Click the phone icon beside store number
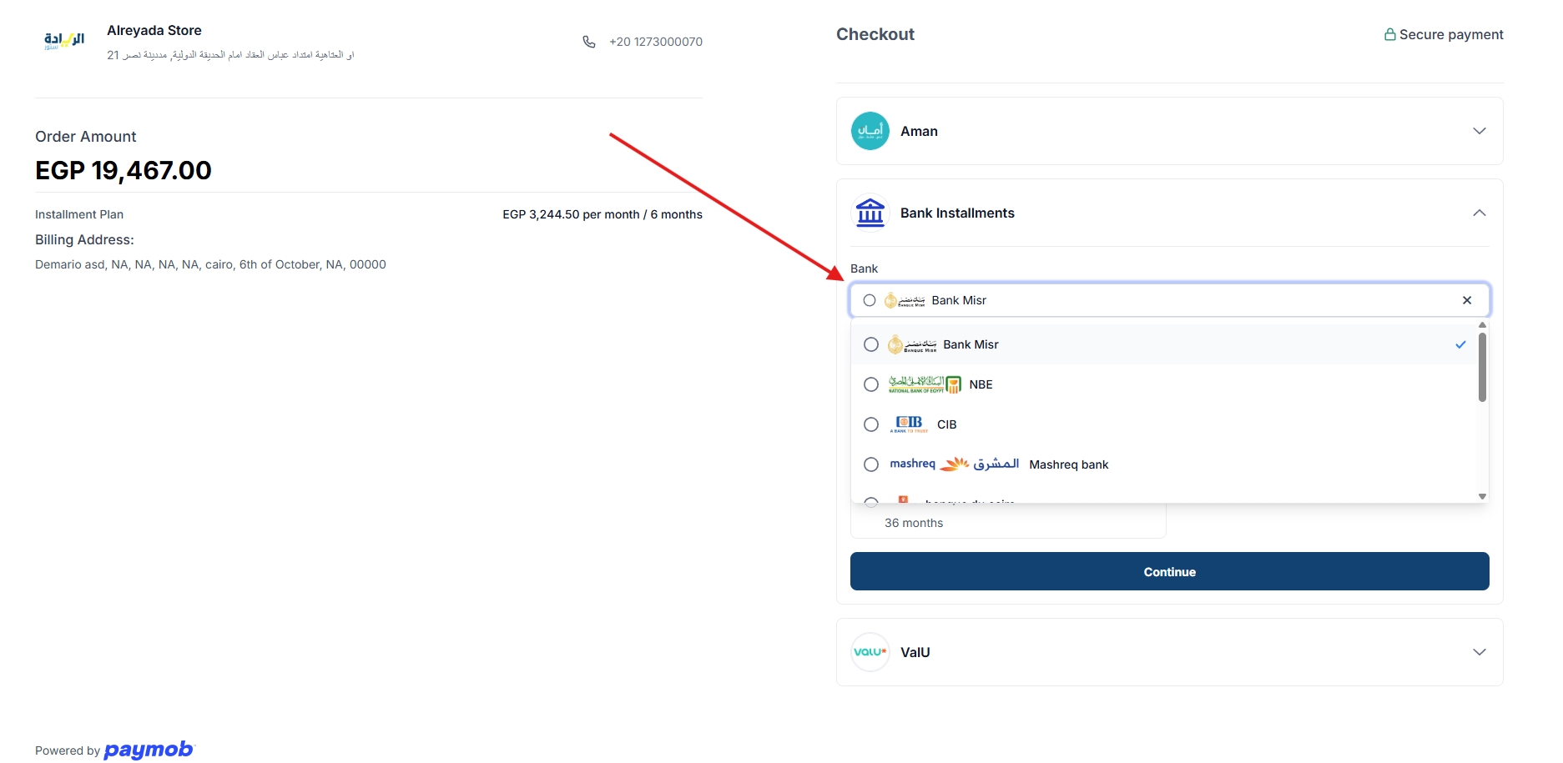 589,42
